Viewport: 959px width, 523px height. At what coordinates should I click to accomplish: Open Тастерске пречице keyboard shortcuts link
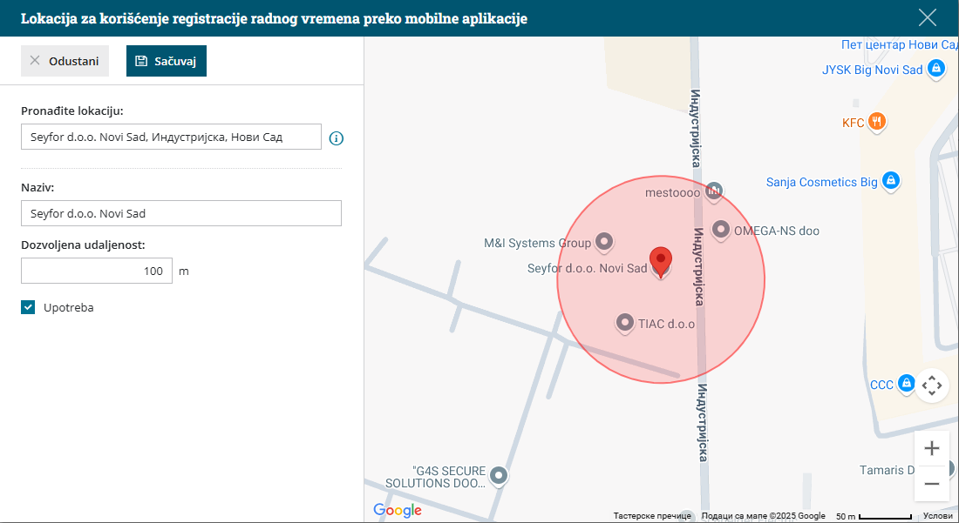pos(652,516)
